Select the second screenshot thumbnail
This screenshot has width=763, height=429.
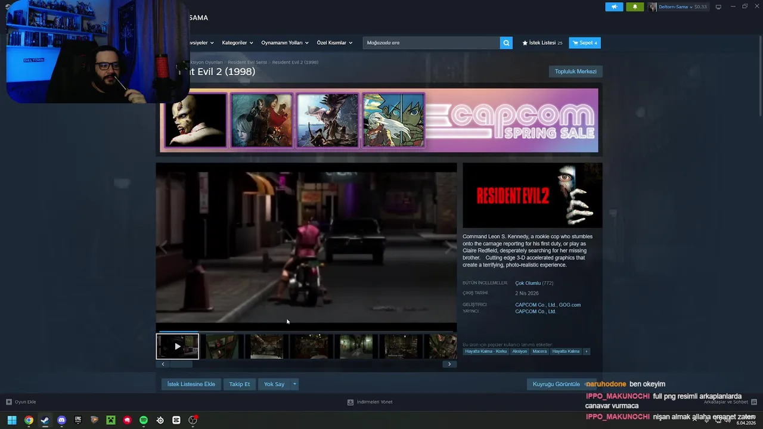(222, 346)
